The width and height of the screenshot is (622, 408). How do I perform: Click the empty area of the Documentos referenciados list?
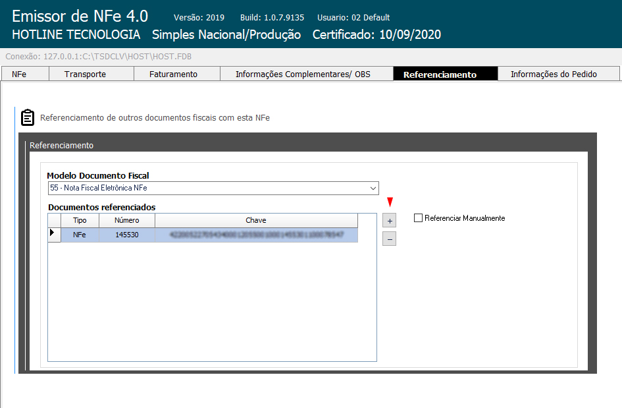212,303
